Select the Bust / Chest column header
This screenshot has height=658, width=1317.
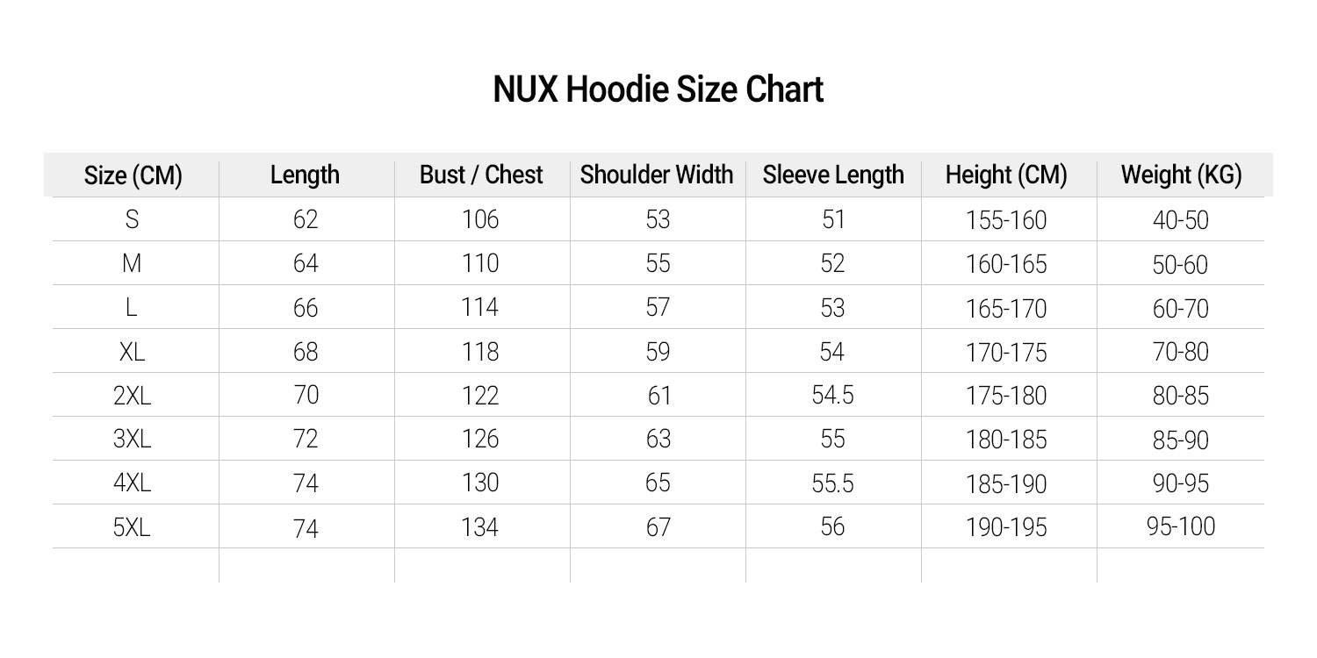click(x=481, y=175)
